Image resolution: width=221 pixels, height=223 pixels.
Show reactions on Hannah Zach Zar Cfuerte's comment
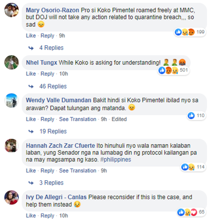[193, 167]
